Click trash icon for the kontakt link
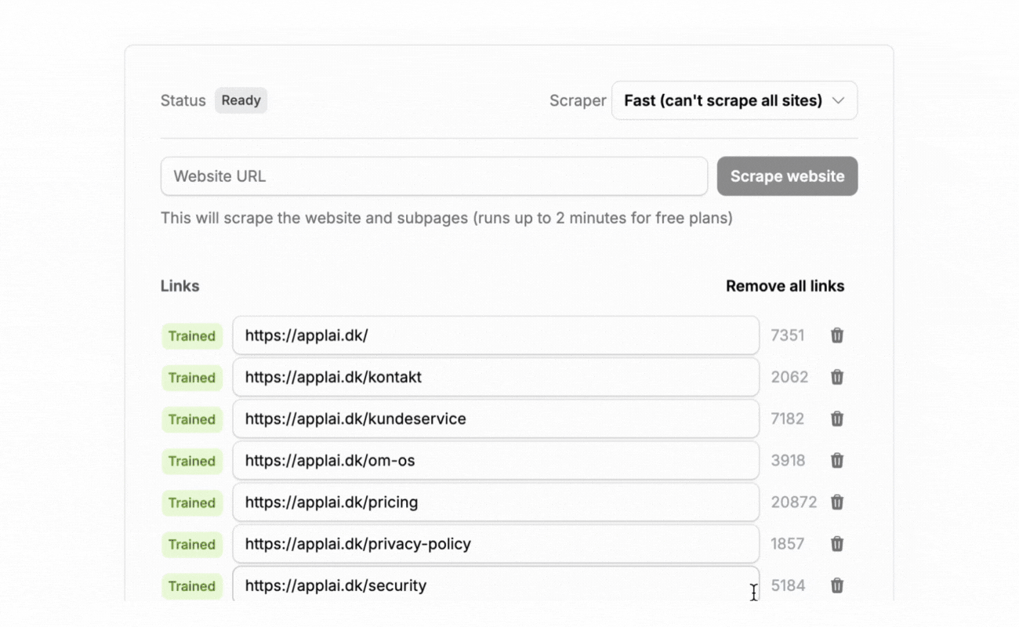 [837, 377]
